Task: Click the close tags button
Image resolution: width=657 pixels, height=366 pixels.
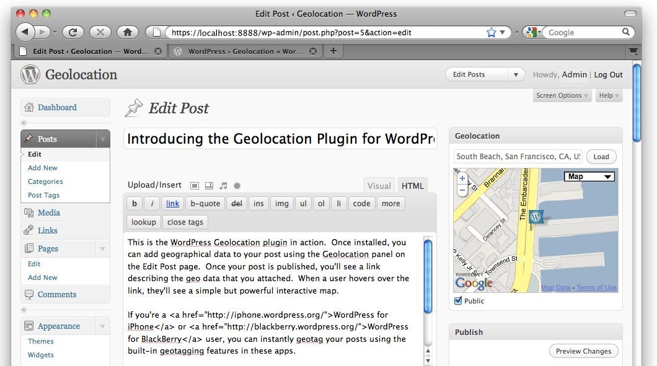Action: (x=185, y=222)
